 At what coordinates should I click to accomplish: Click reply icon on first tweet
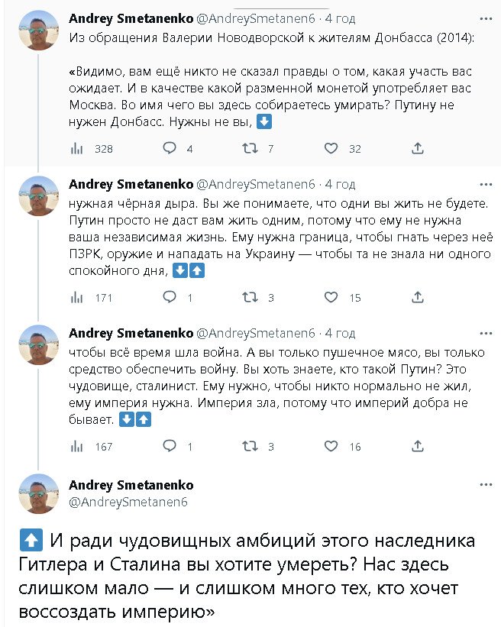[170, 149]
